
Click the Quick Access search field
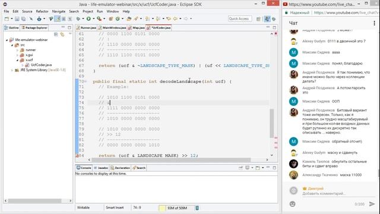click(x=240, y=18)
